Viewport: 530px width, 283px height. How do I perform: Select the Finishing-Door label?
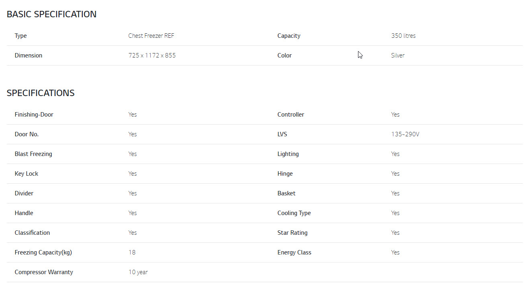(34, 115)
